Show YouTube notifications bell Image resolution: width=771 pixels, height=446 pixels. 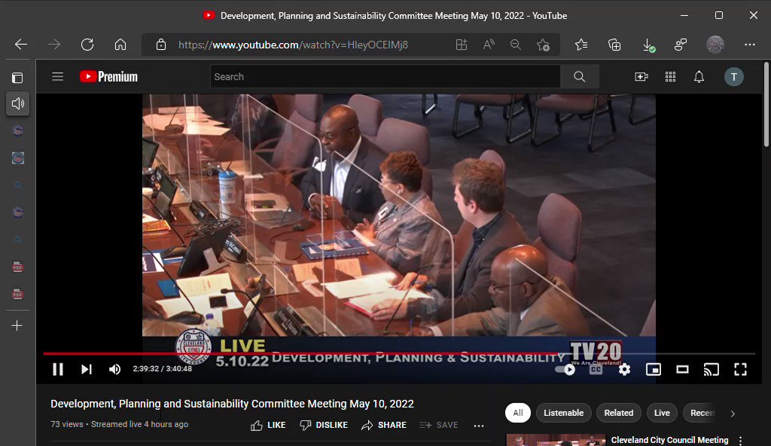(x=699, y=76)
